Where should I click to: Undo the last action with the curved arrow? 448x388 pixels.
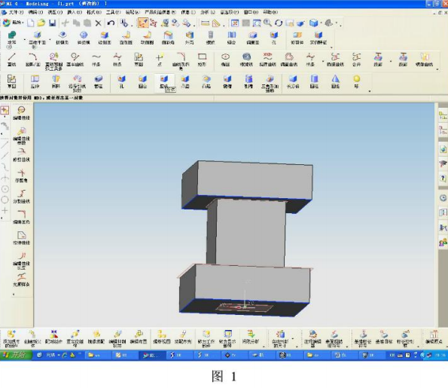tap(111, 23)
